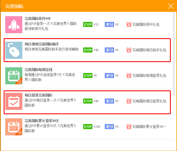Image resolution: width=177 pixels, height=151 pixels.
Task: Select the 完美国际荣升PGP task title
Action: tap(38, 19)
